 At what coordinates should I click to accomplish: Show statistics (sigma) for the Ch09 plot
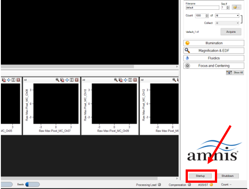(x=130, y=80)
